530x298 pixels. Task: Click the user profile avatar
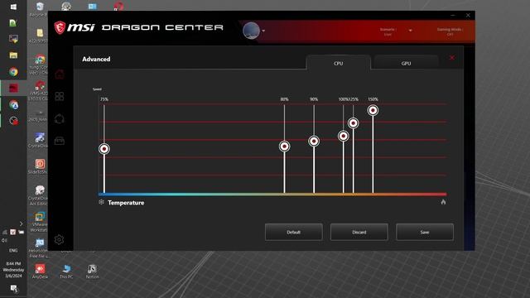[251, 31]
